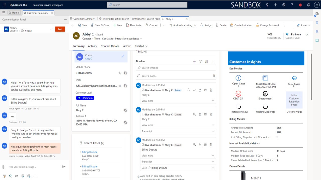Open the Teams chats icon with notification badge

click(317, 14)
